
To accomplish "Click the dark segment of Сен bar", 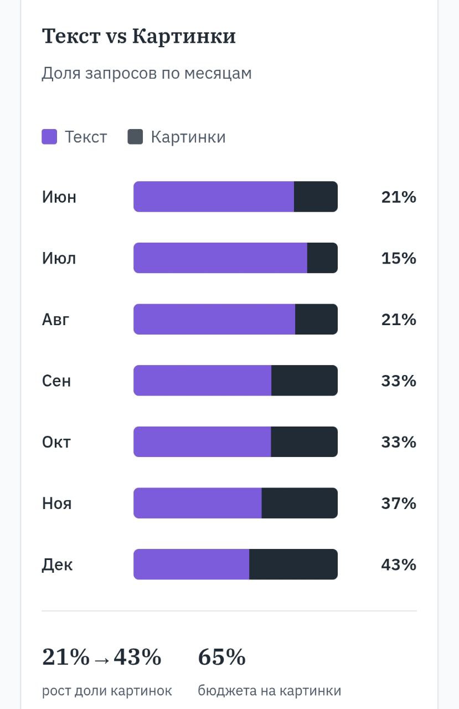I will pyautogui.click(x=304, y=381).
